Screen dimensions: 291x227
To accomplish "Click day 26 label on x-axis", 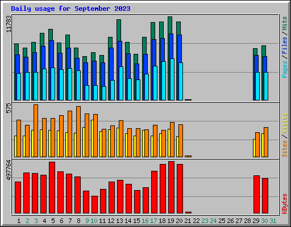I will pyautogui.click(x=230, y=221).
